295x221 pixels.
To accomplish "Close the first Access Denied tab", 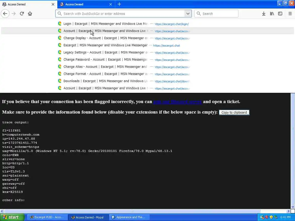I will [x=53, y=4].
